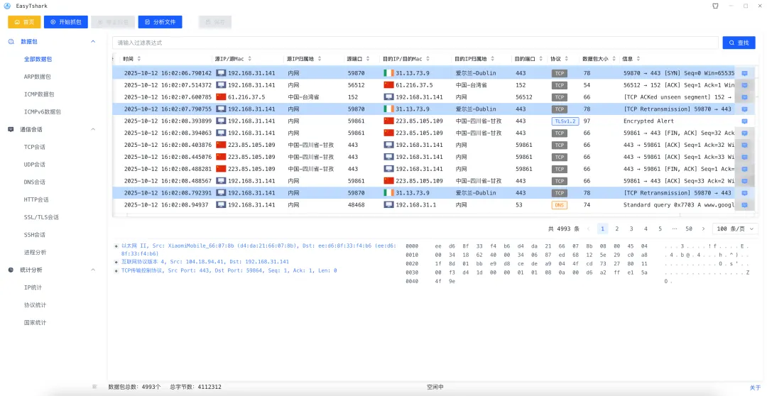
Task: Click the sidebar collapse icon at bottom
Action: point(94,387)
